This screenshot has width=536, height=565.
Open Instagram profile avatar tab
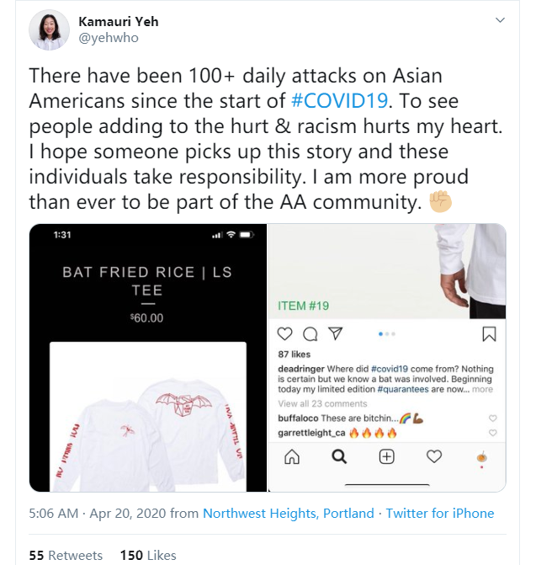click(482, 456)
